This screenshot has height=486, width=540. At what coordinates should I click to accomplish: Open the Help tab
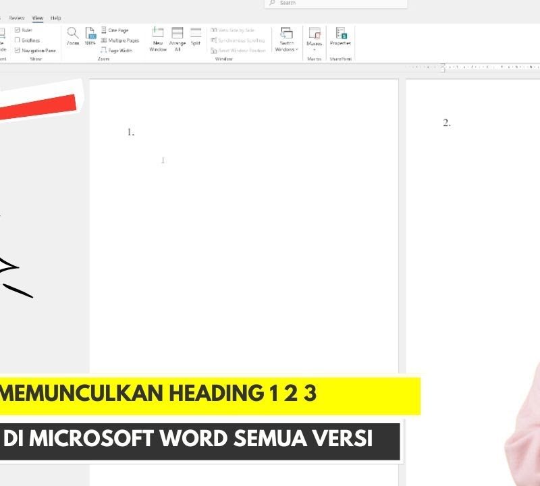pyautogui.click(x=56, y=18)
